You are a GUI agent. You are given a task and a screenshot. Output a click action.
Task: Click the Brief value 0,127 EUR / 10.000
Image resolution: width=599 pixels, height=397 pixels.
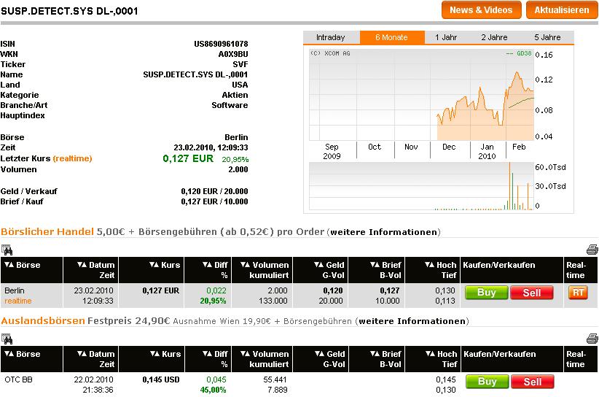click(x=214, y=201)
